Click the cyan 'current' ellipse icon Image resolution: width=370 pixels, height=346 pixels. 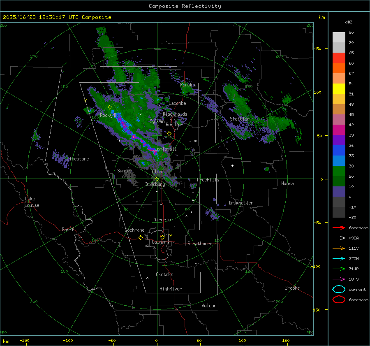(x=339, y=289)
